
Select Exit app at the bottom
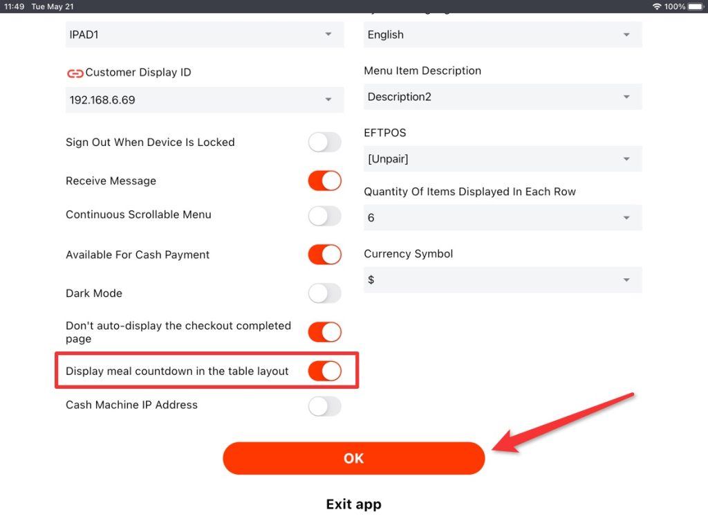[353, 504]
